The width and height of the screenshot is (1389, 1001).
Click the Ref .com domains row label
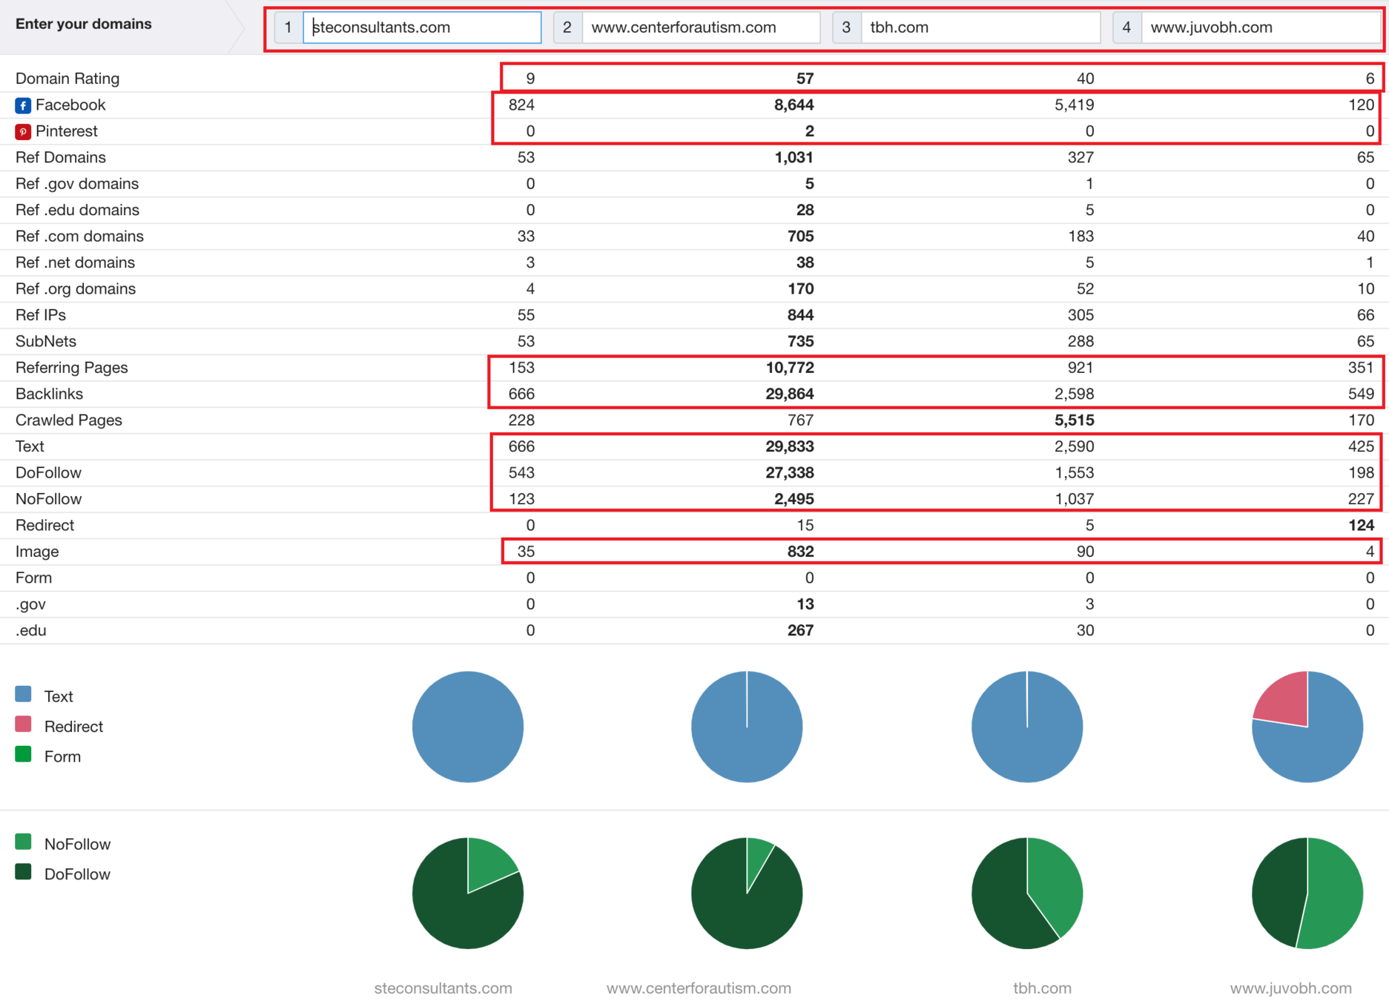tap(79, 237)
